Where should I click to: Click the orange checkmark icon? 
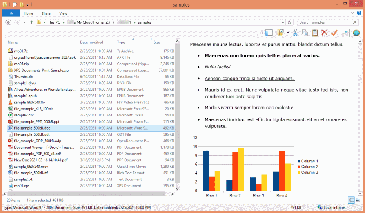[334, 33]
